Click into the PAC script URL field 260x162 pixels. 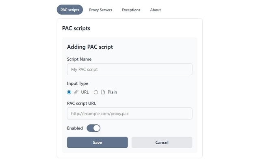click(130, 113)
